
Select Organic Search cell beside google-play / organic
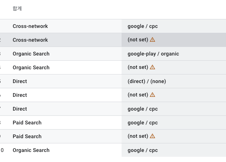coord(31,54)
